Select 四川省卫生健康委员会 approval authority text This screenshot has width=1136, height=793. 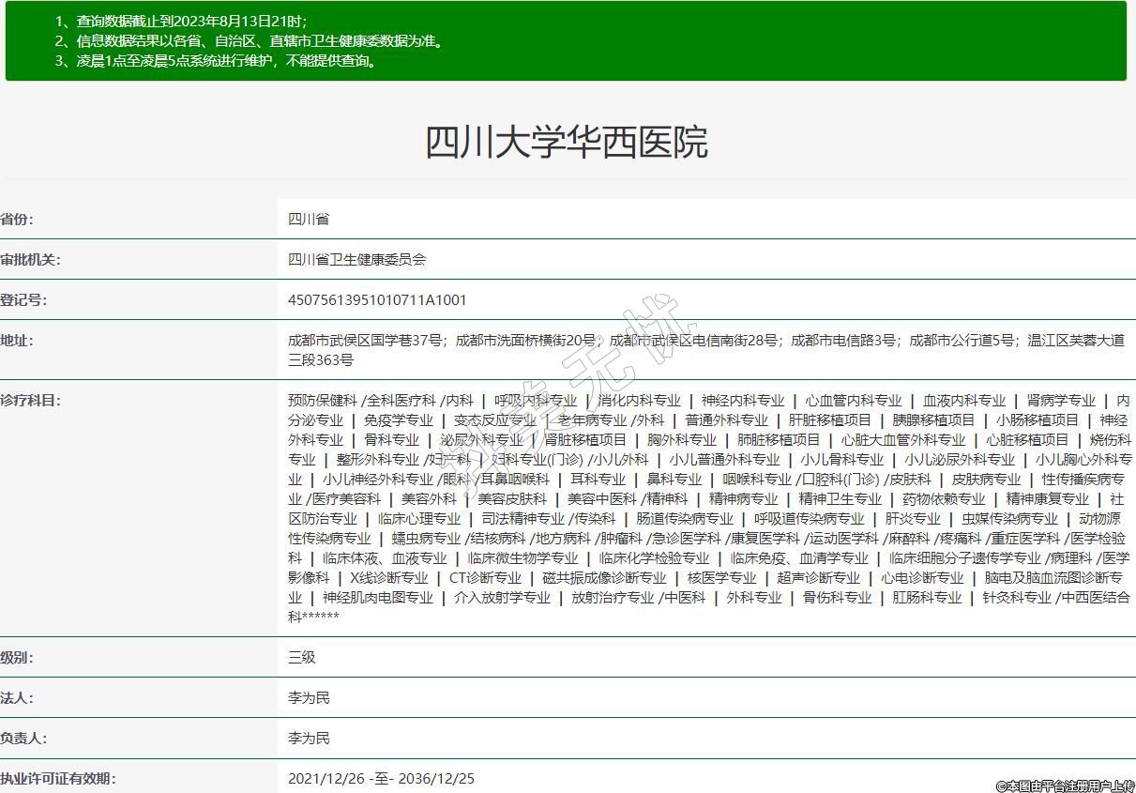coord(357,260)
